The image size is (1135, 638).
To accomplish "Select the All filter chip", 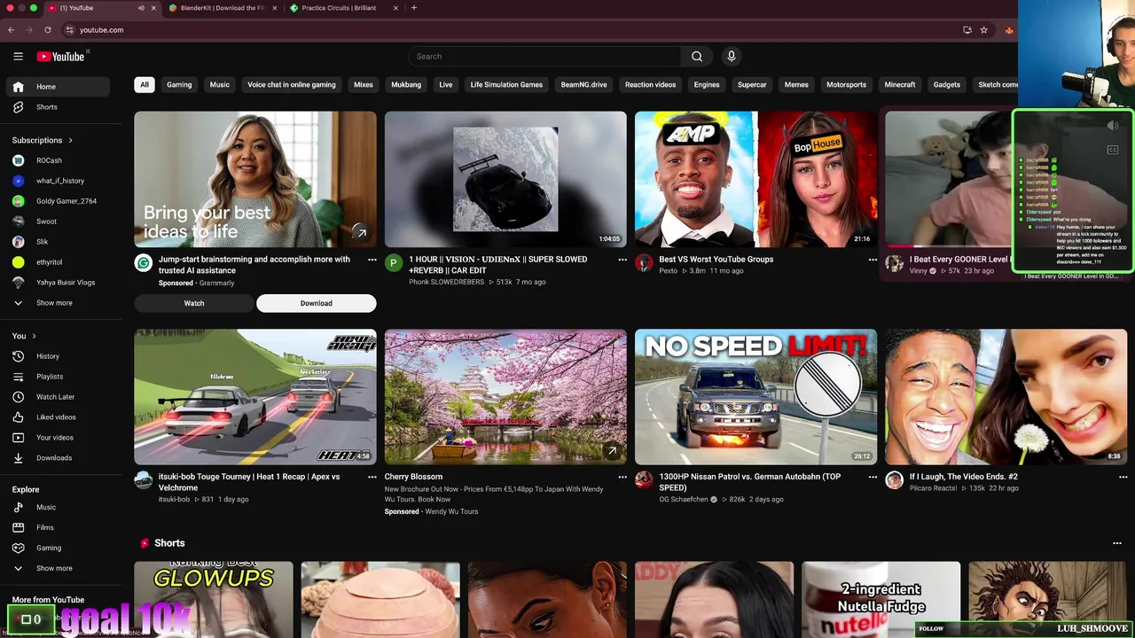I will coord(145,85).
